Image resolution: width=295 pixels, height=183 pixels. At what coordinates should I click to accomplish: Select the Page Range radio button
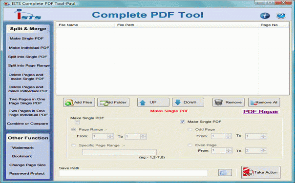[x=73, y=129]
